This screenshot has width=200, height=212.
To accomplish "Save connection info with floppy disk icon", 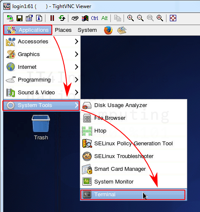I will pyautogui.click(x=20, y=18).
